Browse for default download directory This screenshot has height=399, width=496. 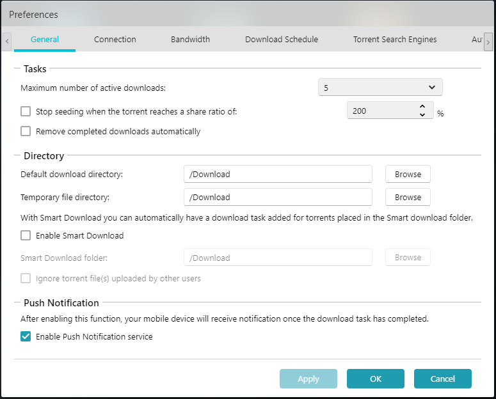pyautogui.click(x=408, y=174)
